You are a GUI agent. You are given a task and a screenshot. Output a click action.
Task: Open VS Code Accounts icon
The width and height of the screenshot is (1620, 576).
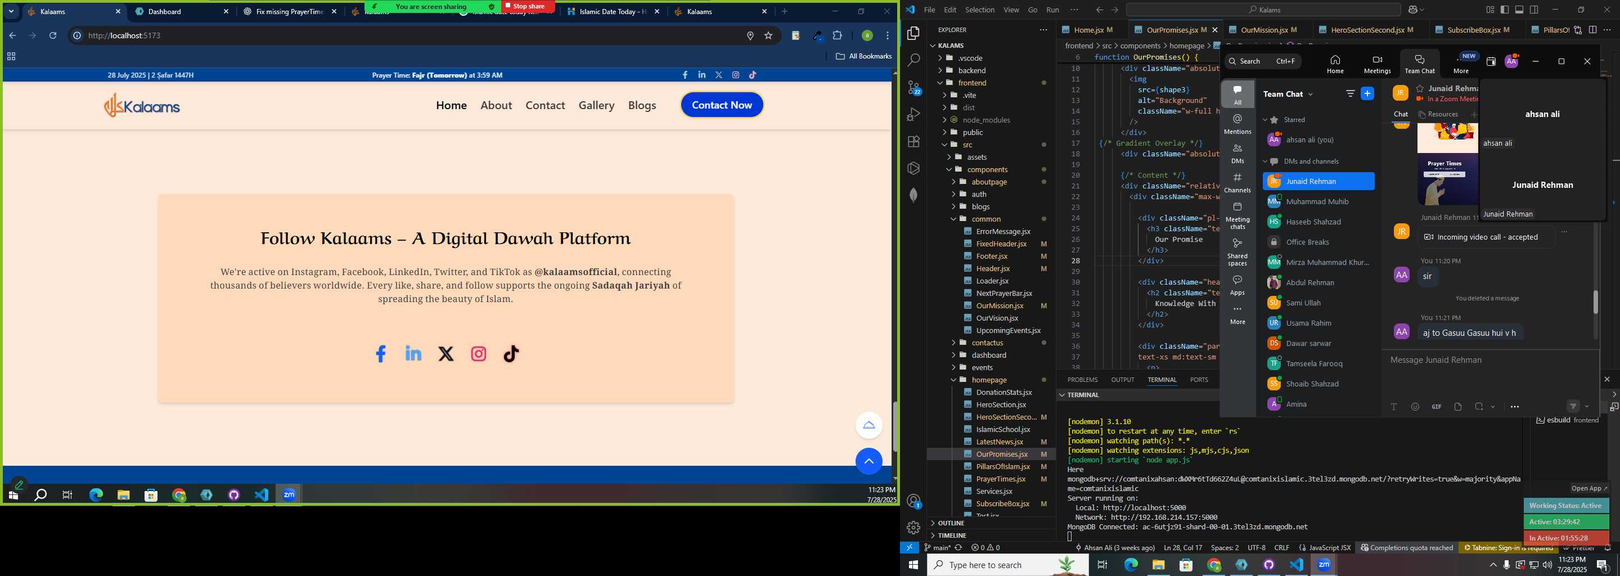pos(913,501)
